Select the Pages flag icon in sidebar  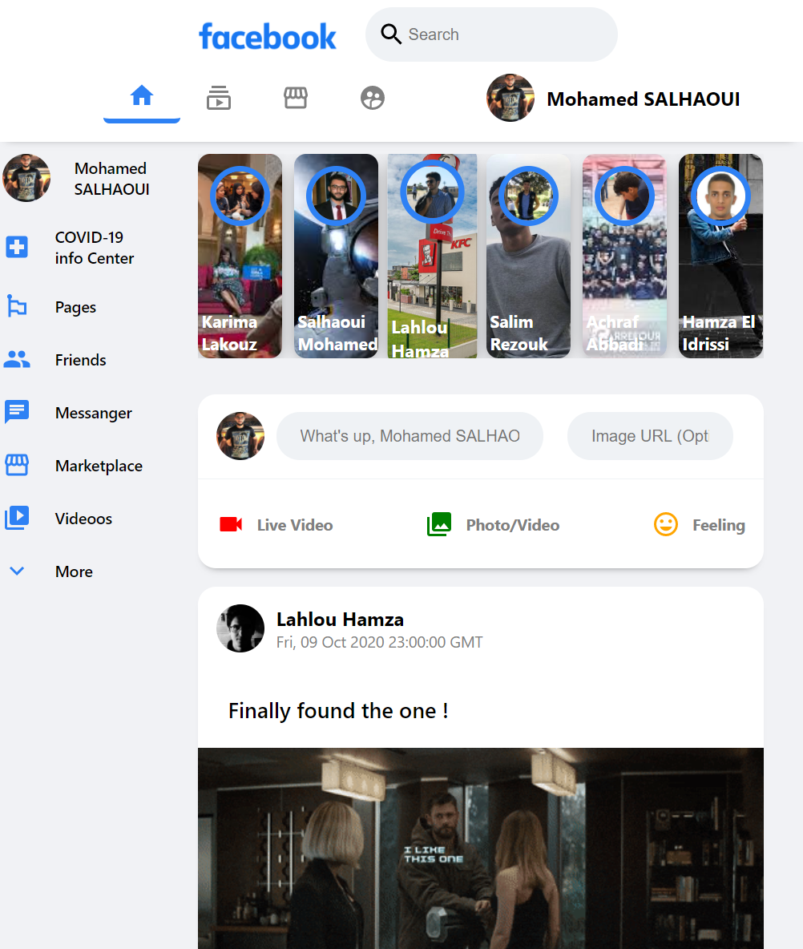17,307
